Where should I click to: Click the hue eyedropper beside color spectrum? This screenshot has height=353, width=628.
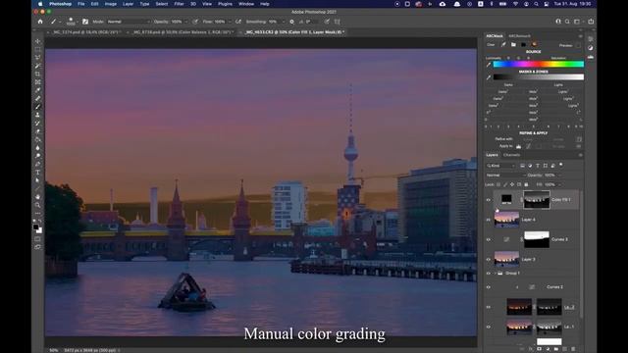click(489, 65)
